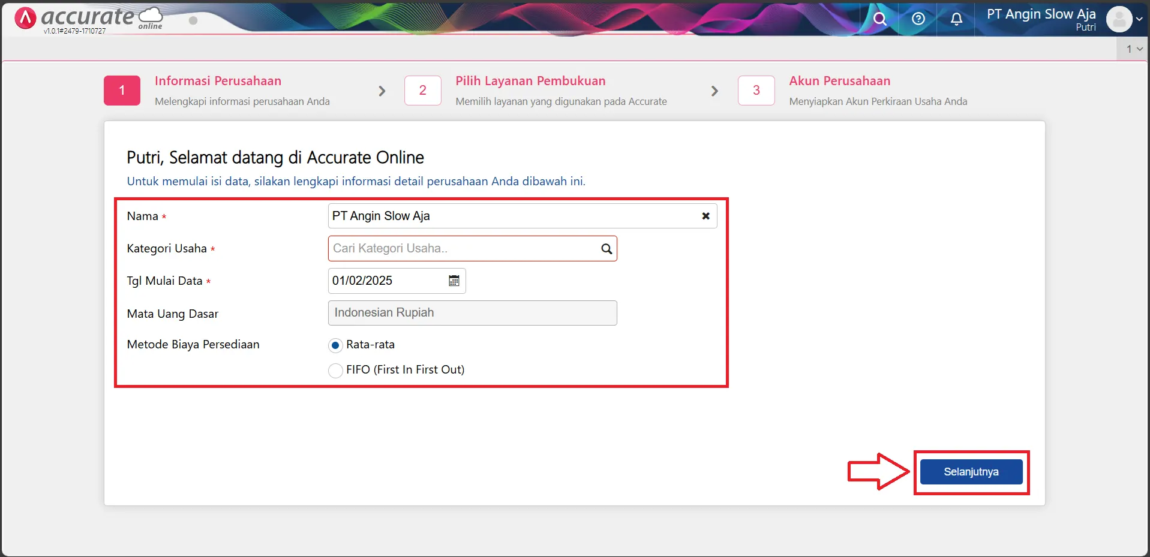This screenshot has height=557, width=1150.
Task: Open the help question mark icon
Action: pos(918,19)
